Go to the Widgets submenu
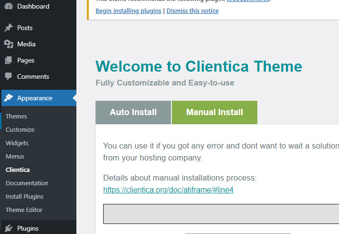This screenshot has width=339, height=234. (x=17, y=143)
